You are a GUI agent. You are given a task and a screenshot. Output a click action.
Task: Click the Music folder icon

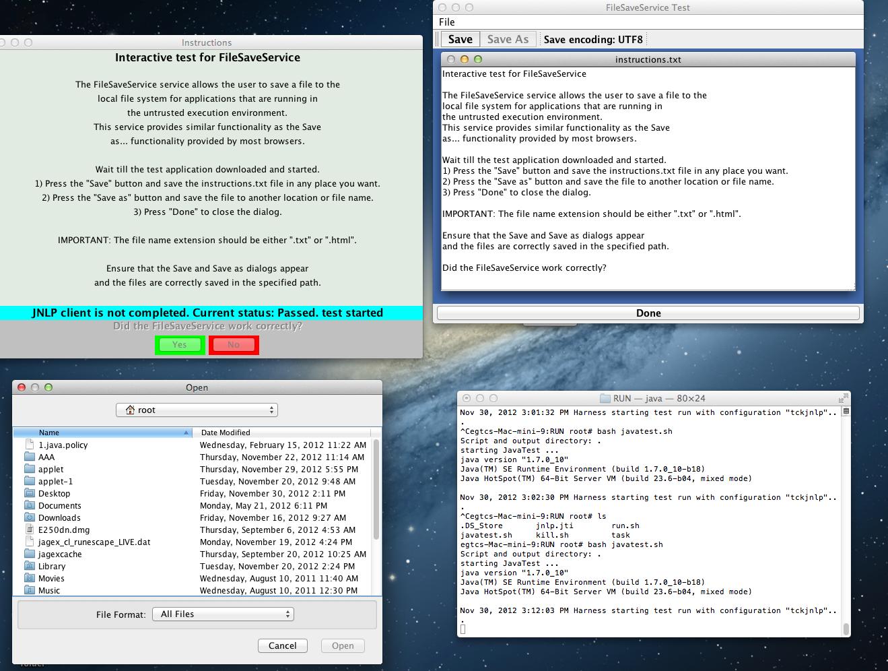29,590
